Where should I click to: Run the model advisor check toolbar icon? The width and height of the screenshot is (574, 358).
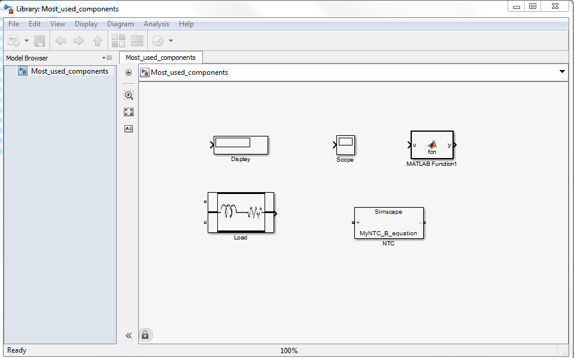tap(157, 41)
